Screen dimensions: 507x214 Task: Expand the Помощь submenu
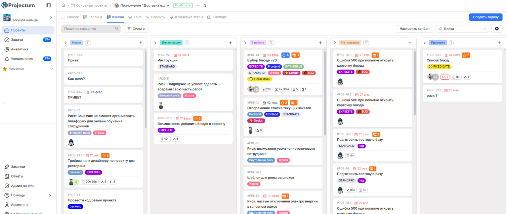click(x=50, y=195)
